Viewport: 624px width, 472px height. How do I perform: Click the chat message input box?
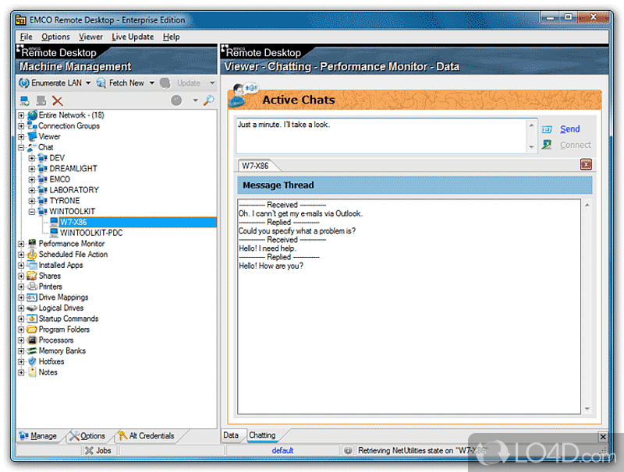coord(382,136)
